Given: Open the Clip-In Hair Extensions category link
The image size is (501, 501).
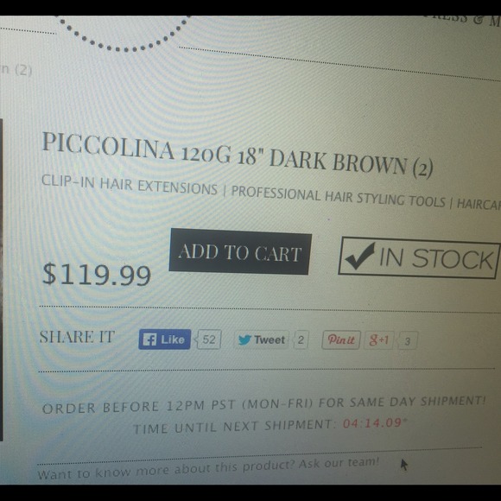Looking at the screenshot, I should 130,186.
